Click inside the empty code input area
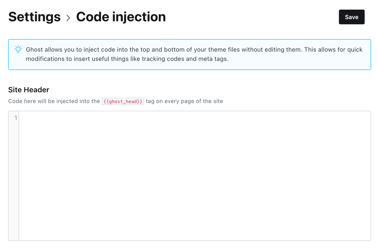This screenshot has width=378, height=250. 189,170
